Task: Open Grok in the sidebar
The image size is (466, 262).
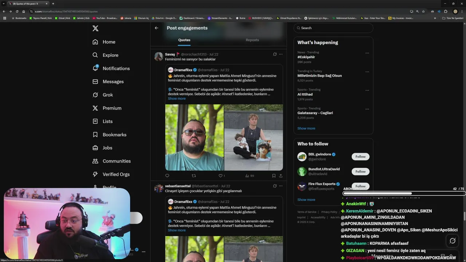Action: (x=103, y=95)
